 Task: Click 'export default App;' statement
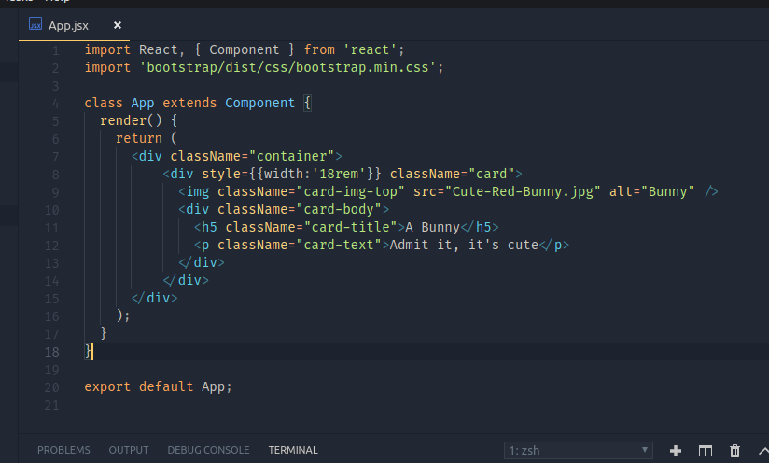(x=158, y=386)
